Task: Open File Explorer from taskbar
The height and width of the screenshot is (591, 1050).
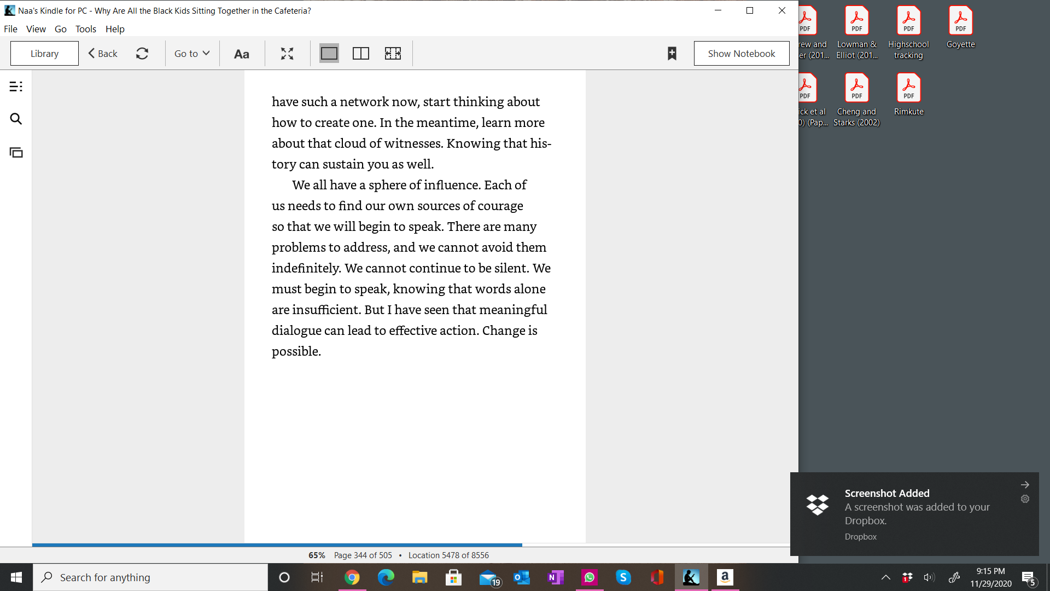Action: pyautogui.click(x=420, y=577)
